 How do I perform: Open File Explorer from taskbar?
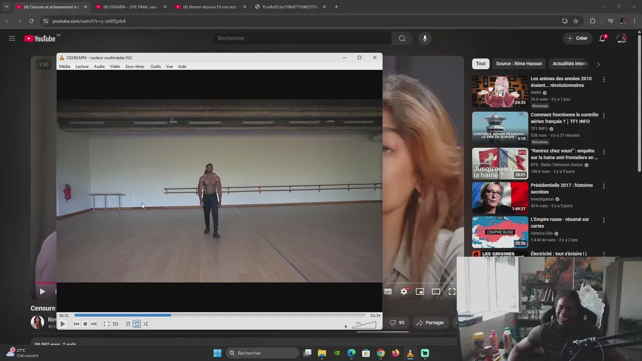322,353
